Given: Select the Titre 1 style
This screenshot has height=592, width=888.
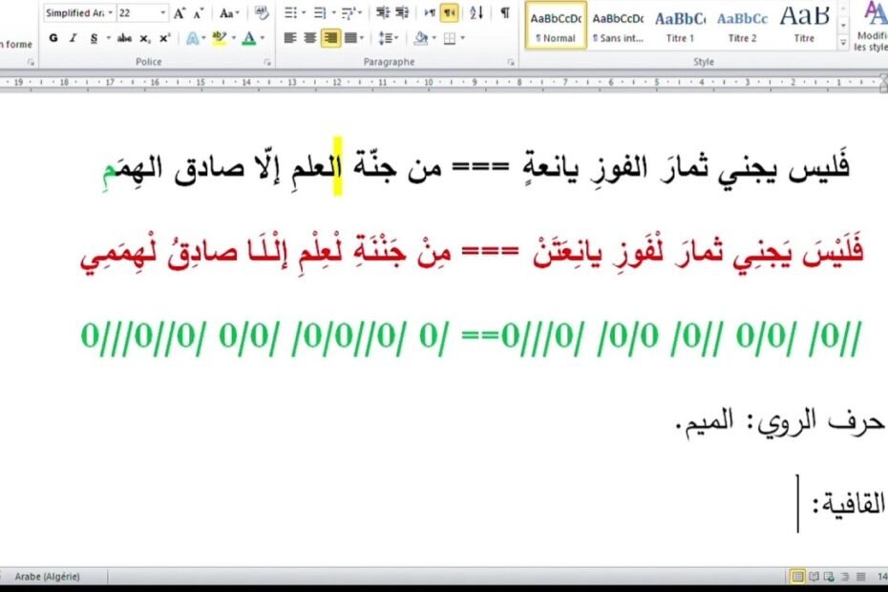Looking at the screenshot, I should [x=680, y=26].
